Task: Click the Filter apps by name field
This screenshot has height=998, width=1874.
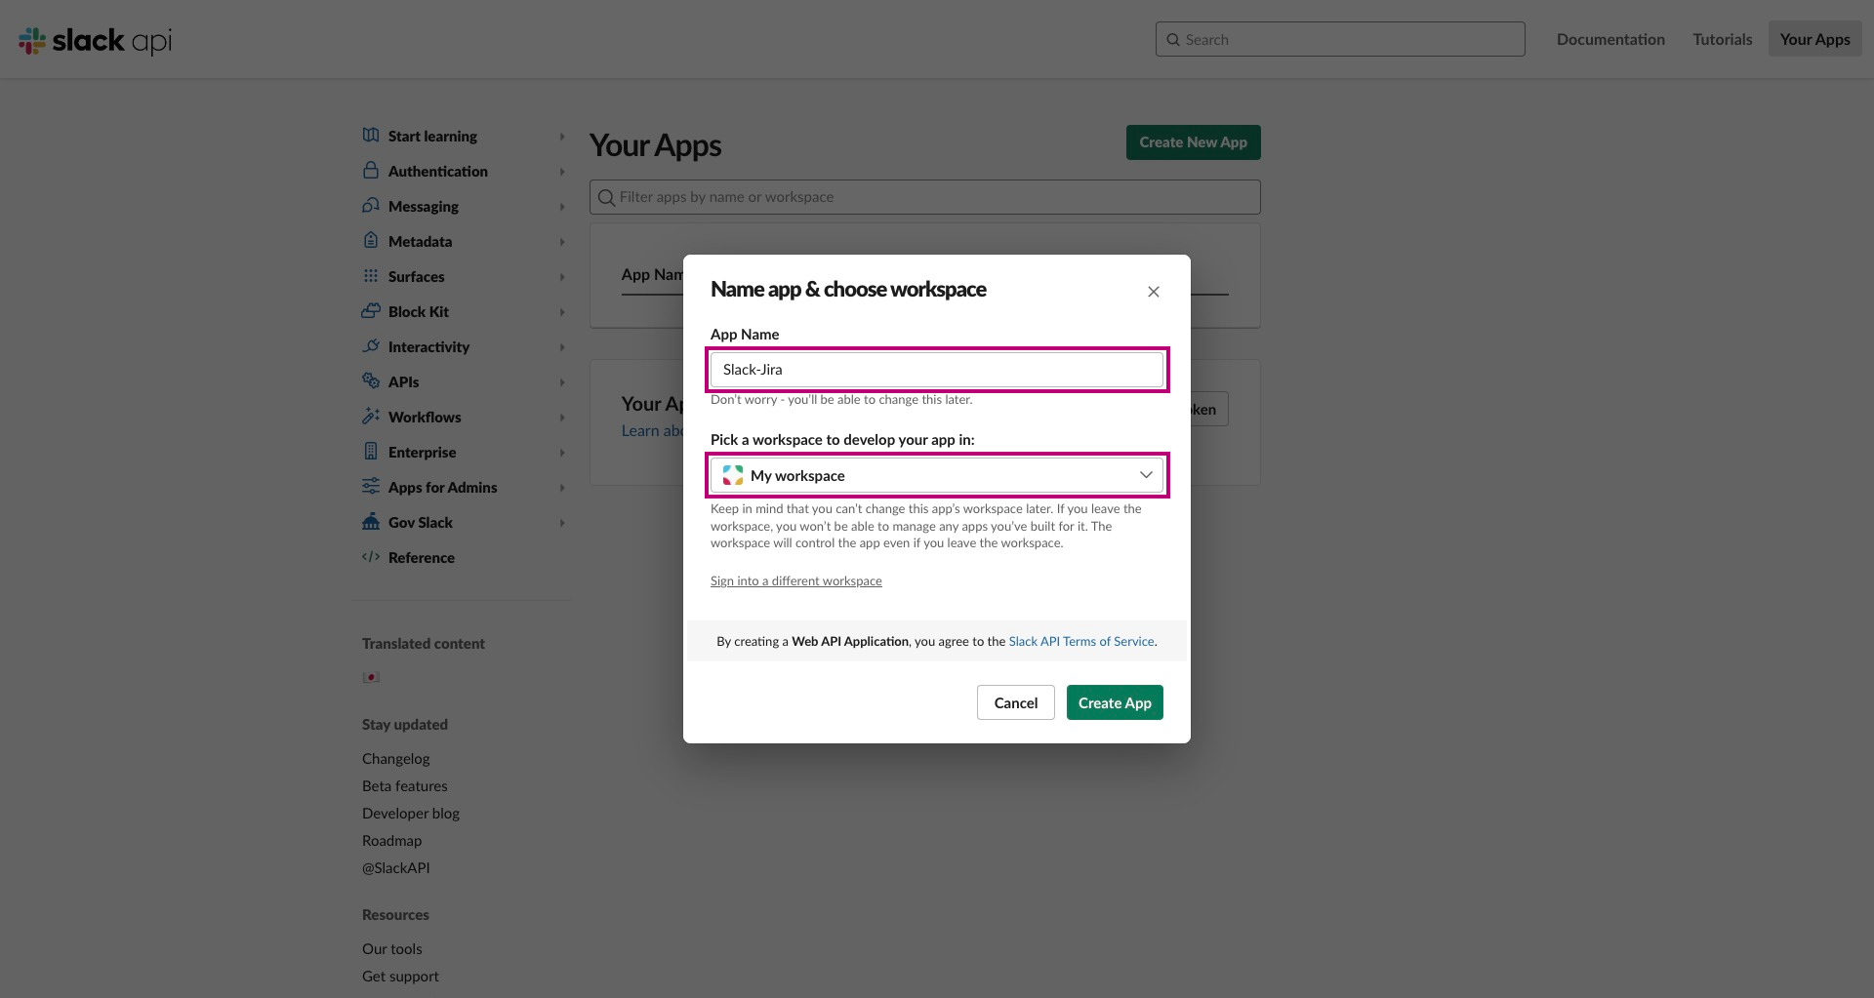Action: [x=925, y=197]
